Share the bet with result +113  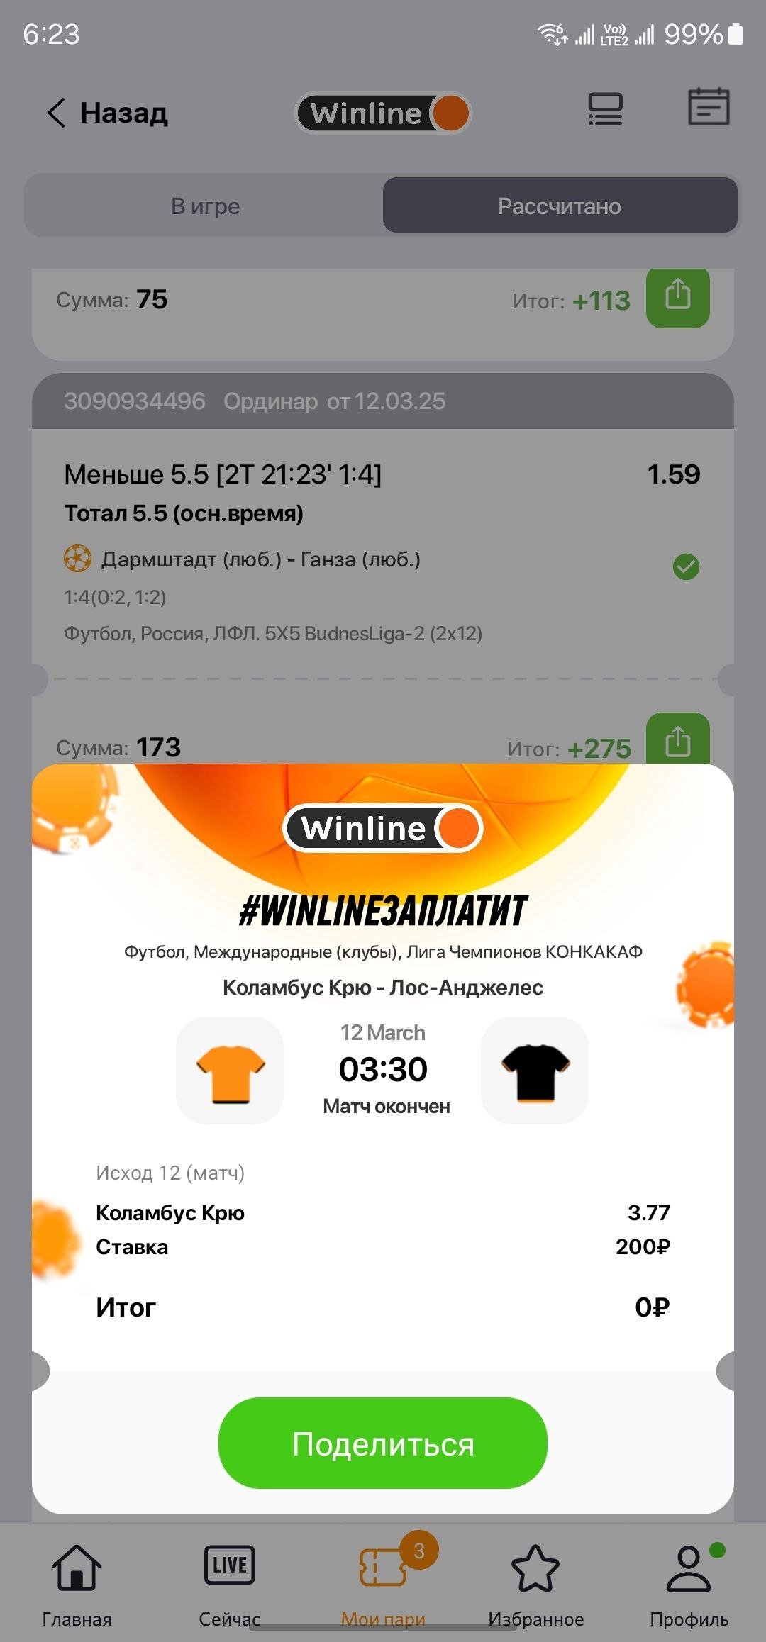pos(677,296)
